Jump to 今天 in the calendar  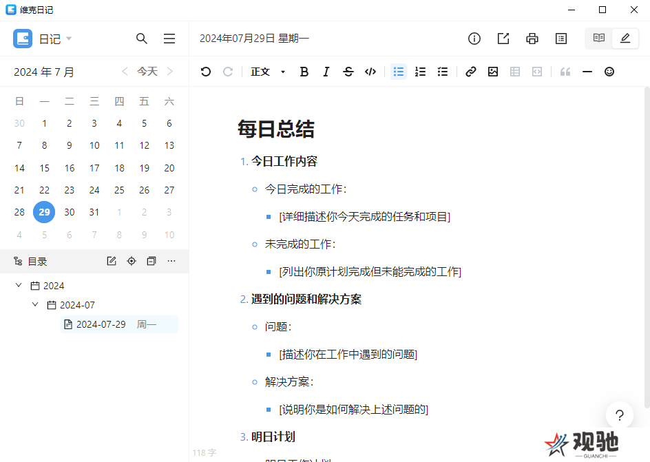(147, 72)
